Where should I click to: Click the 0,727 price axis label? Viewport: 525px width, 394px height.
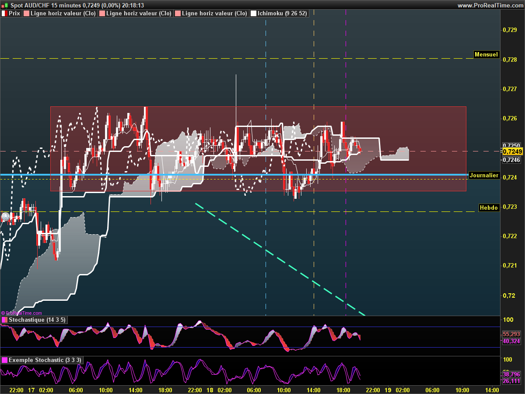510,89
